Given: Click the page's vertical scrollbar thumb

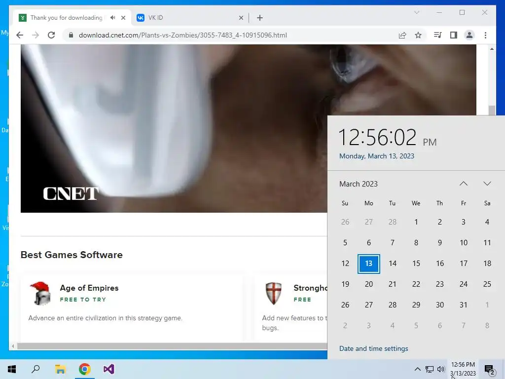Looking at the screenshot, I should click(x=492, y=110).
